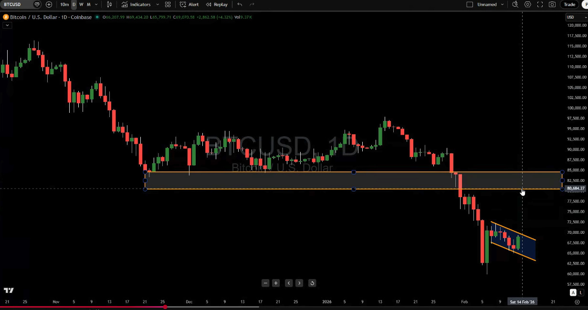Image resolution: width=588 pixels, height=310 pixels.
Task: Switch to the 10m timeframe
Action: click(x=64, y=4)
